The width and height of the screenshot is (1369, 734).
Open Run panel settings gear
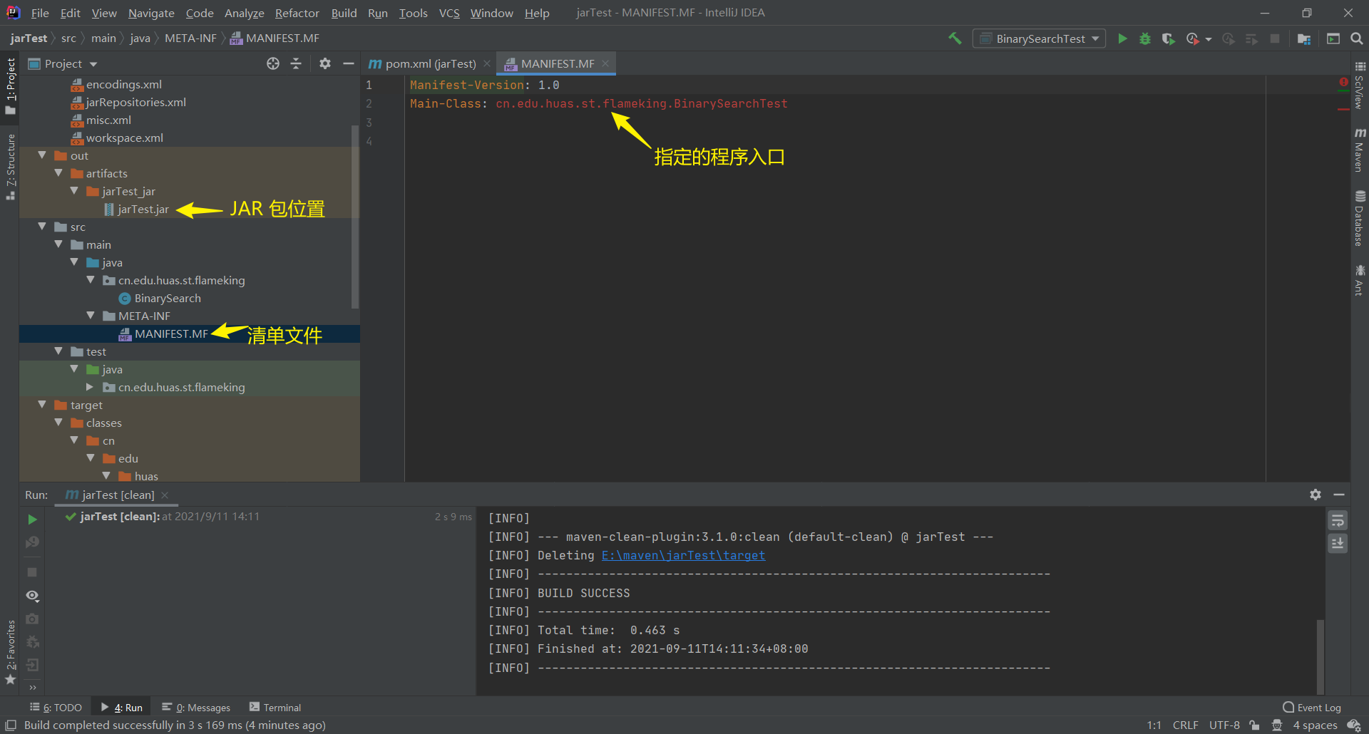(1316, 495)
